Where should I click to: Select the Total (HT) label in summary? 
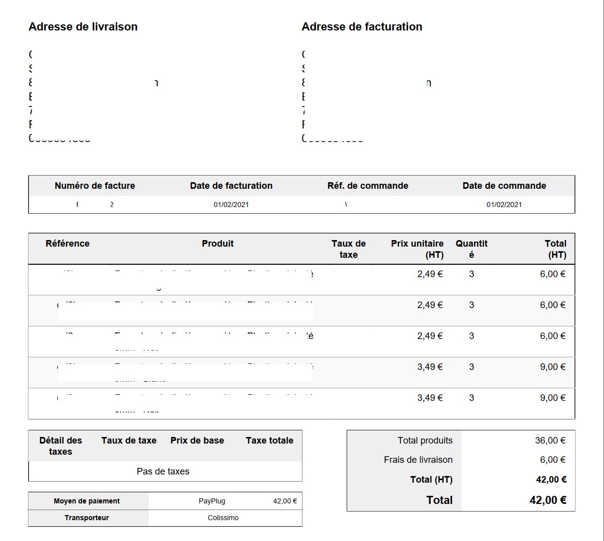tap(431, 480)
